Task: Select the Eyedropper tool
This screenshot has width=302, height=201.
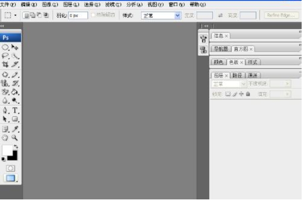Action: 15,129
